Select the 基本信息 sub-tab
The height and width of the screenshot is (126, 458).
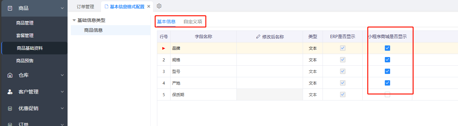tap(166, 22)
